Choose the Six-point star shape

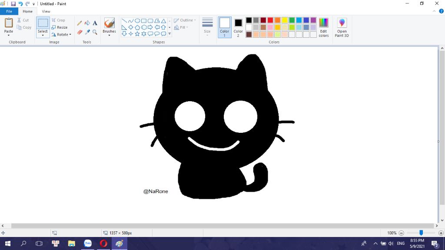point(144,34)
